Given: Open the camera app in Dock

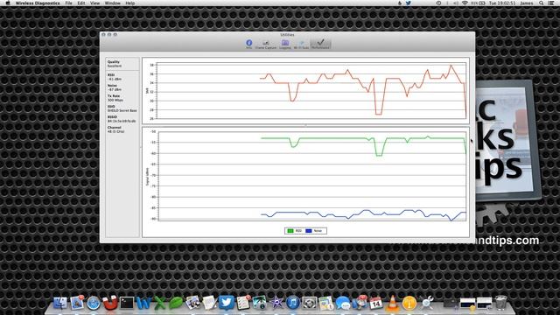Looking at the screenshot, I should [309, 303].
